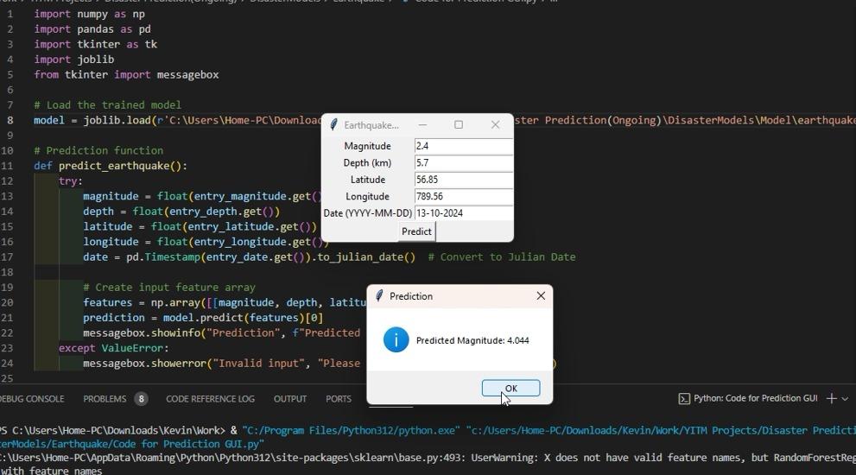Click the info icon in Prediction dialog
This screenshot has height=475, width=856.
pyautogui.click(x=396, y=339)
